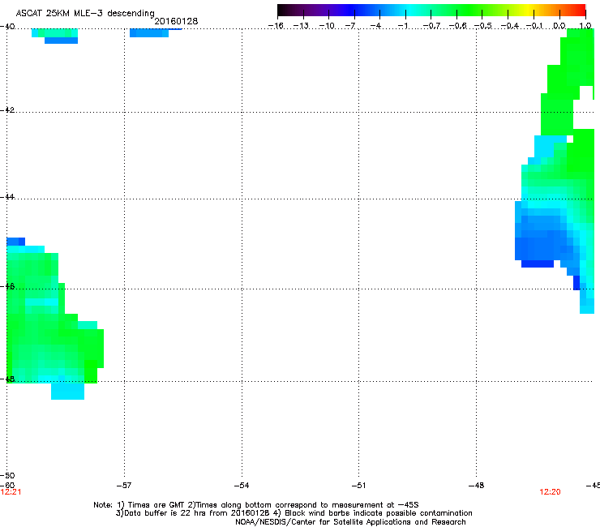Click the latitude axis label "-50"
This screenshot has width=600, height=527.
tap(7, 475)
